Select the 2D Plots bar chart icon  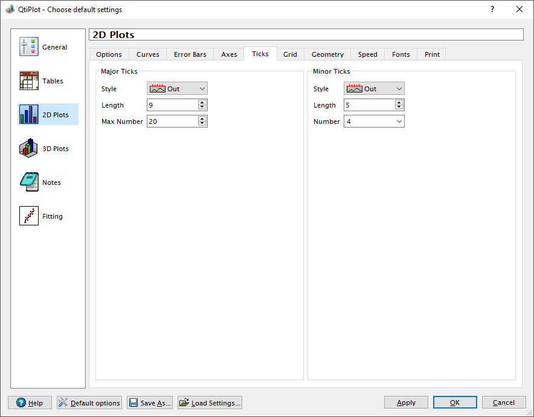[29, 115]
